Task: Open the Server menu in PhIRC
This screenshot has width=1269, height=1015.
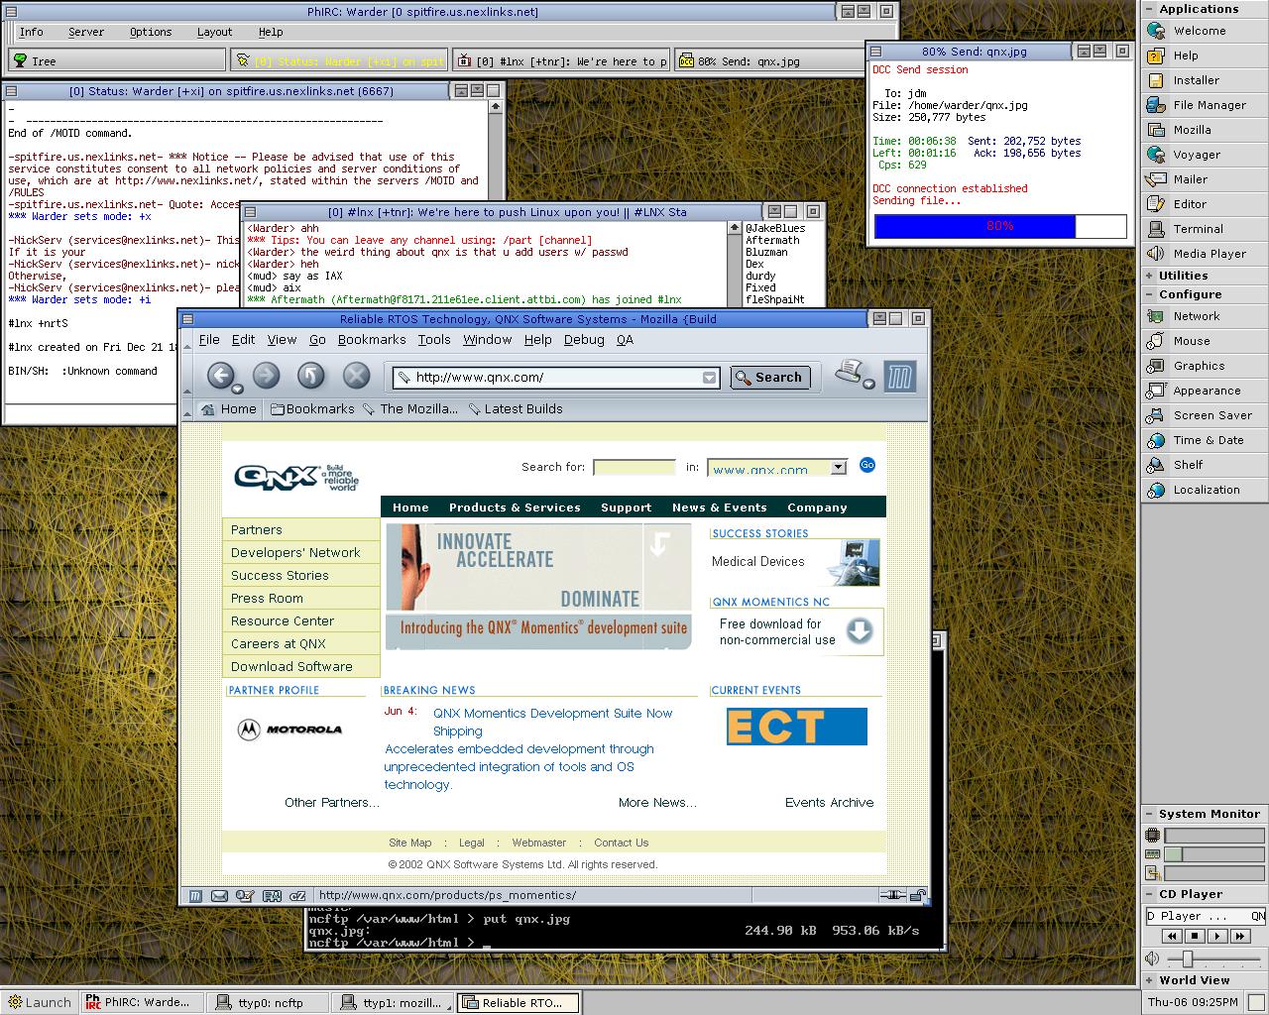Action: pyautogui.click(x=86, y=32)
